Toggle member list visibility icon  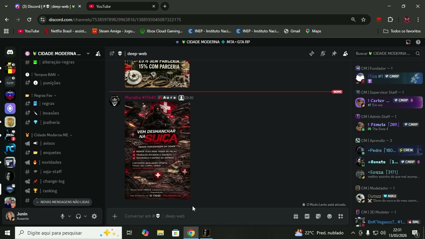click(x=345, y=53)
